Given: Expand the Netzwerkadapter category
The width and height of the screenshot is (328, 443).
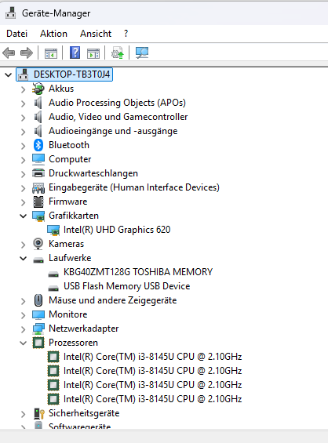Looking at the screenshot, I should 24,330.
